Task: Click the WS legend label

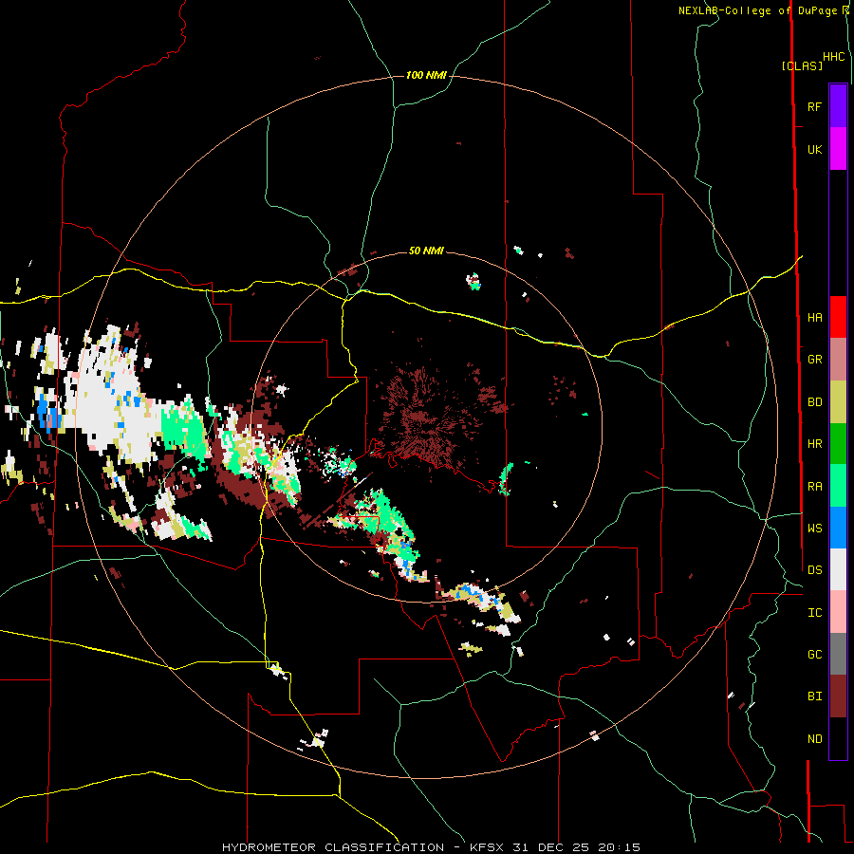Action: click(x=814, y=529)
